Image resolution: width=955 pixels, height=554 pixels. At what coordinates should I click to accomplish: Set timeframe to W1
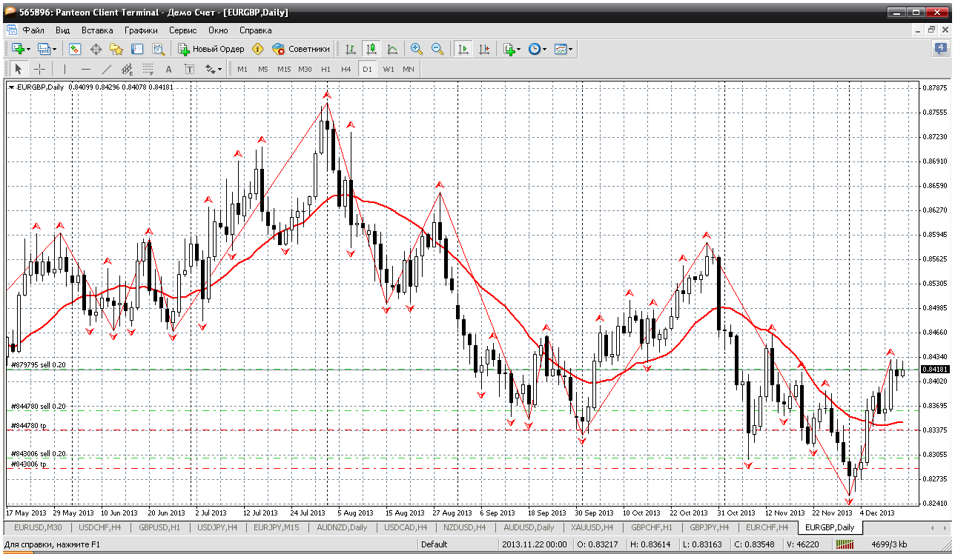(389, 69)
